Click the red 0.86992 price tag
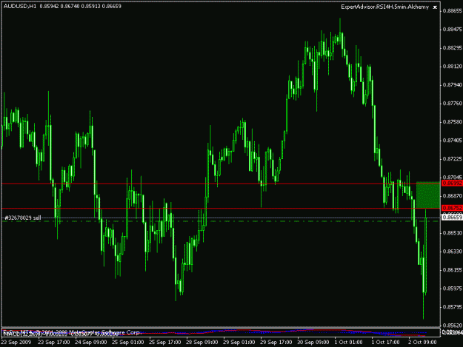This screenshot has width=463, height=347. coord(452,183)
